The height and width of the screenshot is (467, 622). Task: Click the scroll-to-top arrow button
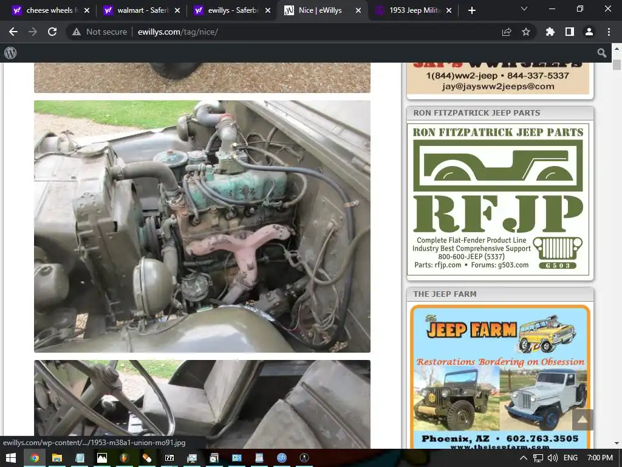tap(582, 419)
